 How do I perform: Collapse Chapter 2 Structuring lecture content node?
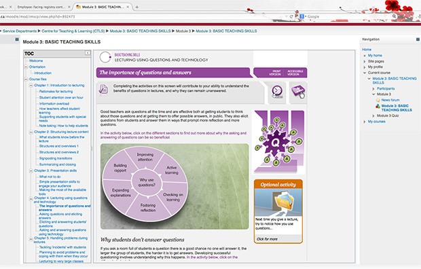tap(31, 132)
